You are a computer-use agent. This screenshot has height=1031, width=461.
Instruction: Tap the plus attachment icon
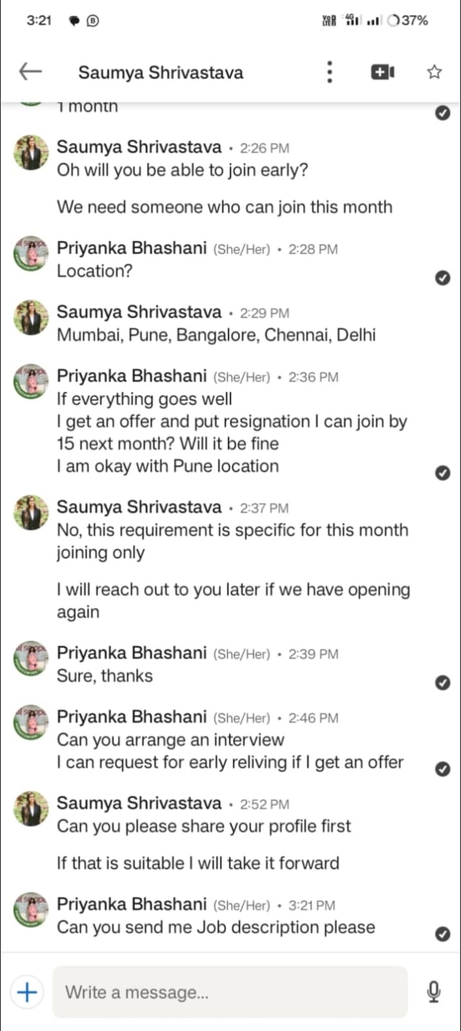27,992
